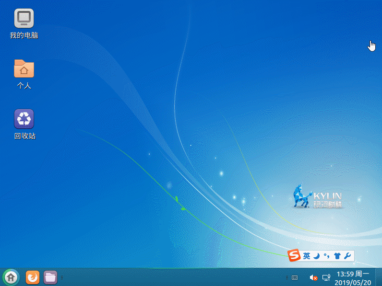The height and width of the screenshot is (286, 382).
Task: Launch Firefox from the taskbar
Action: 33,277
